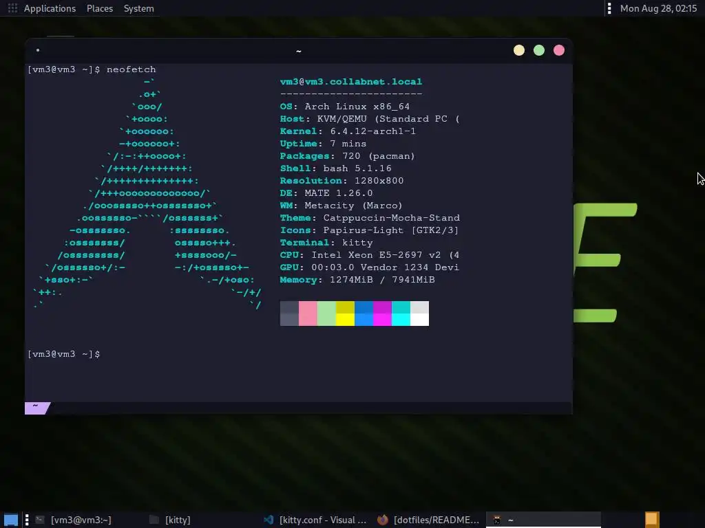Click the neofetch command text

tap(131, 69)
